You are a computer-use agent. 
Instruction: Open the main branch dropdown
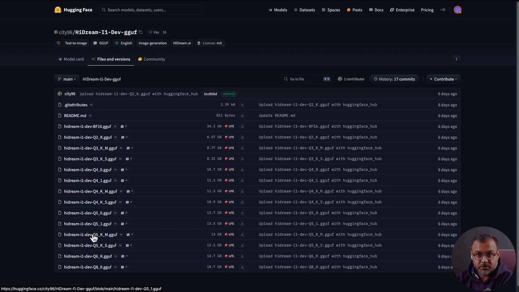67,79
